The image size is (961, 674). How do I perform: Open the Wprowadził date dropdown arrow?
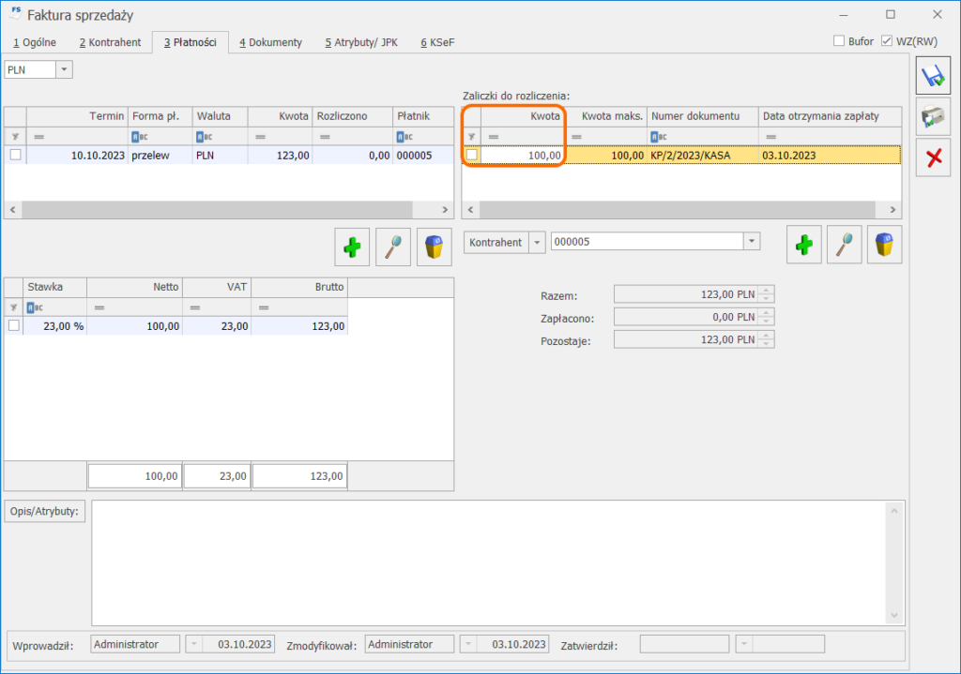pyautogui.click(x=193, y=644)
